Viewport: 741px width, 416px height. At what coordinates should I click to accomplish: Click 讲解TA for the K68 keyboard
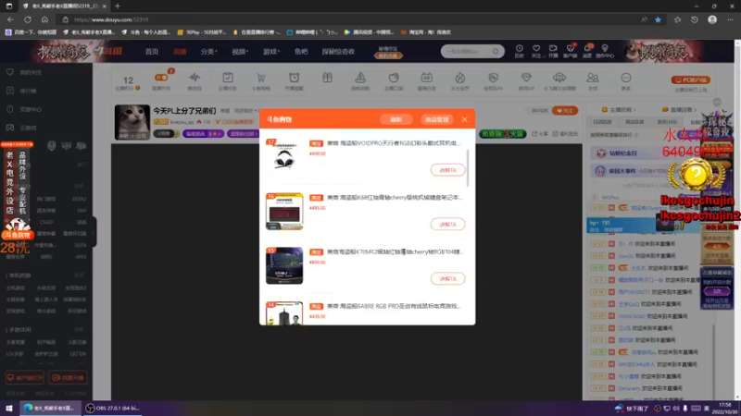[447, 224]
